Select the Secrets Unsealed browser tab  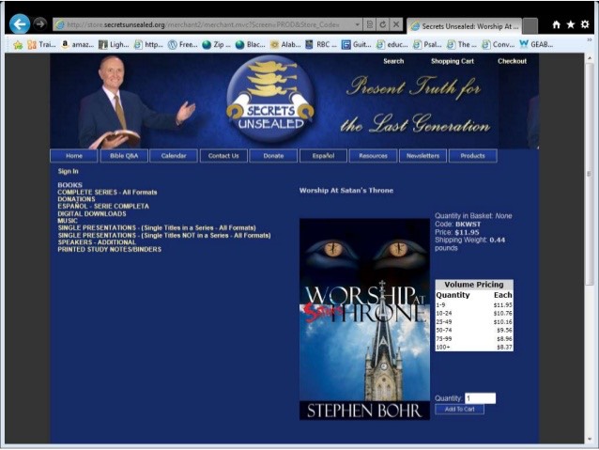(x=464, y=26)
